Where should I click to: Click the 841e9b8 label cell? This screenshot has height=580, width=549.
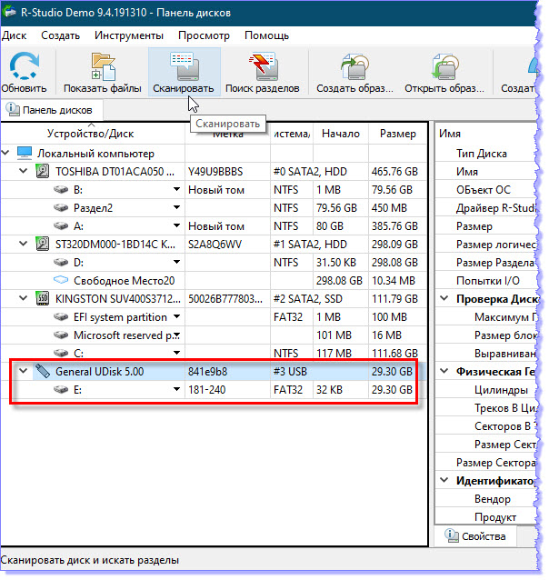pos(209,373)
